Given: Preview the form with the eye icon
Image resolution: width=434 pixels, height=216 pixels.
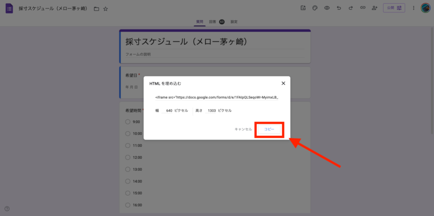Looking at the screenshot, I should point(327,8).
